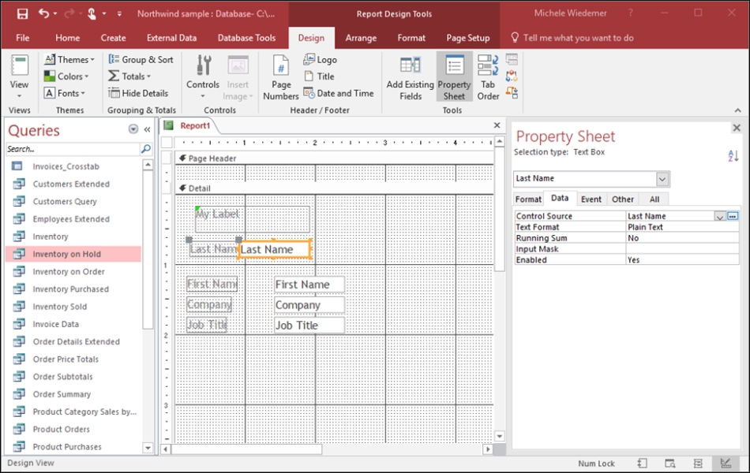Screen dimensions: 750x473
Task: Switch to Property Sheet Format tab
Action: 528,199
